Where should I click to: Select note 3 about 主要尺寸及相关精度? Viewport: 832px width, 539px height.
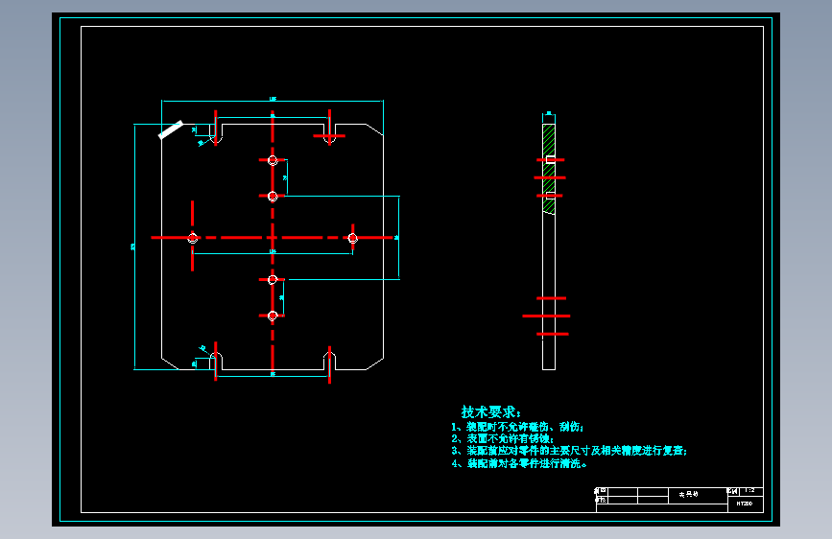pos(569,451)
